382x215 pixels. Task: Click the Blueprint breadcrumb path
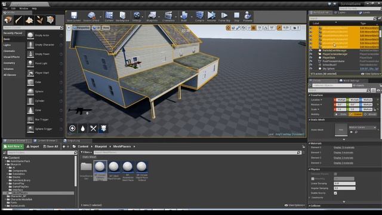coord(101,146)
